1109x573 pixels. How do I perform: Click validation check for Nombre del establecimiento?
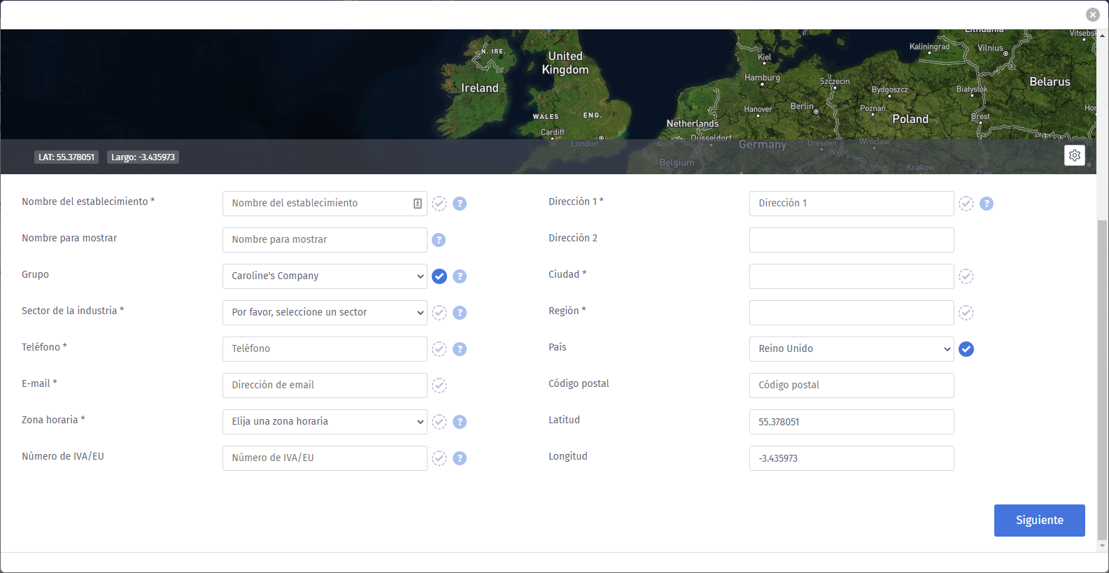click(x=439, y=204)
